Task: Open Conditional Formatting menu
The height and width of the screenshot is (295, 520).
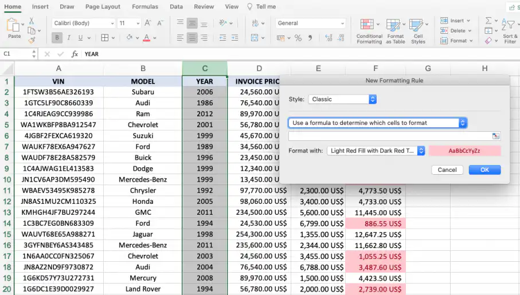Action: (369, 31)
